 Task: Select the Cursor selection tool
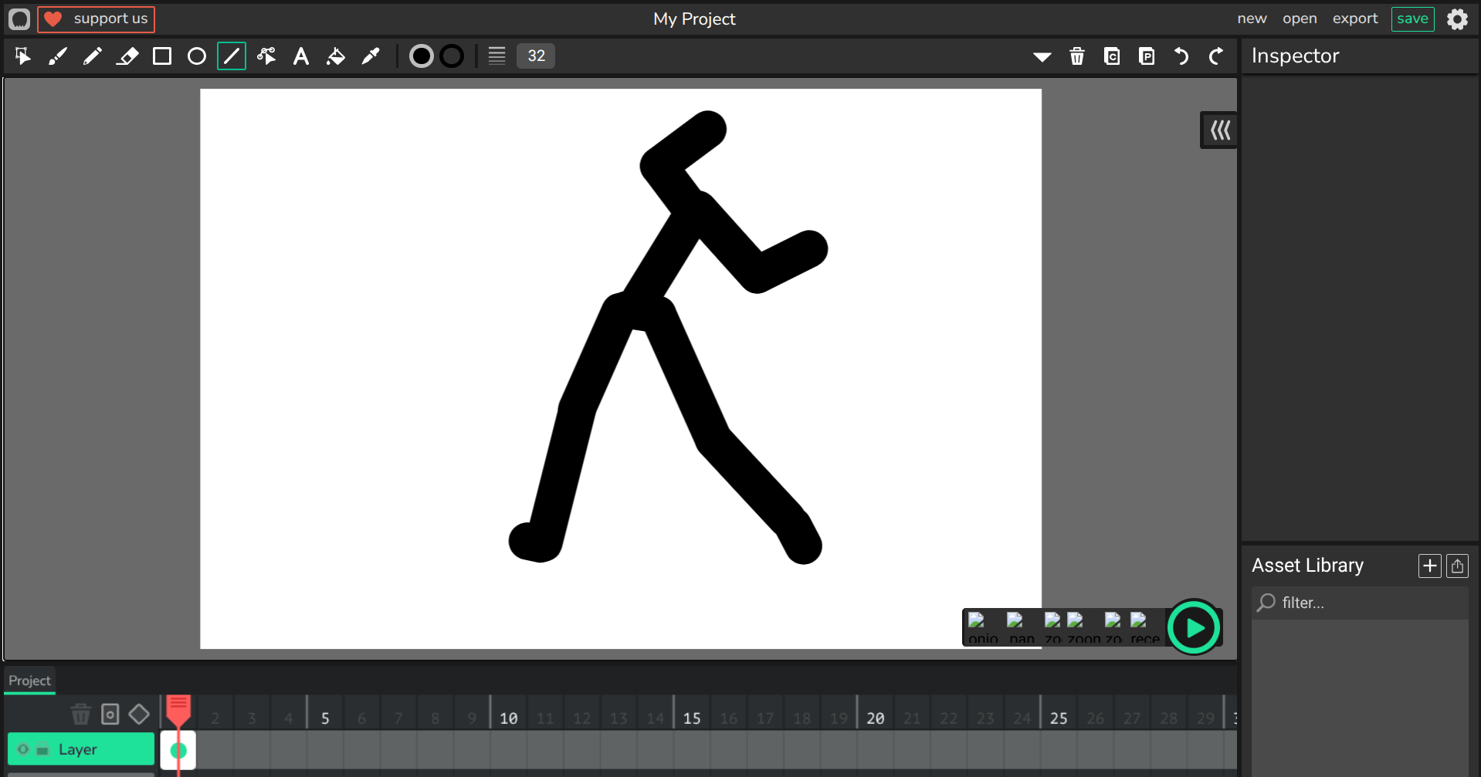(x=22, y=56)
